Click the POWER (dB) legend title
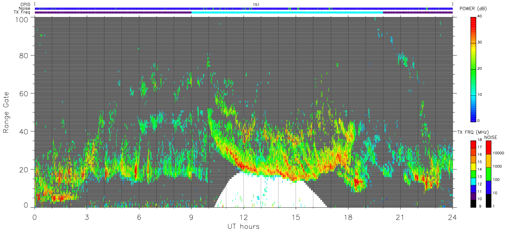 pyautogui.click(x=473, y=9)
